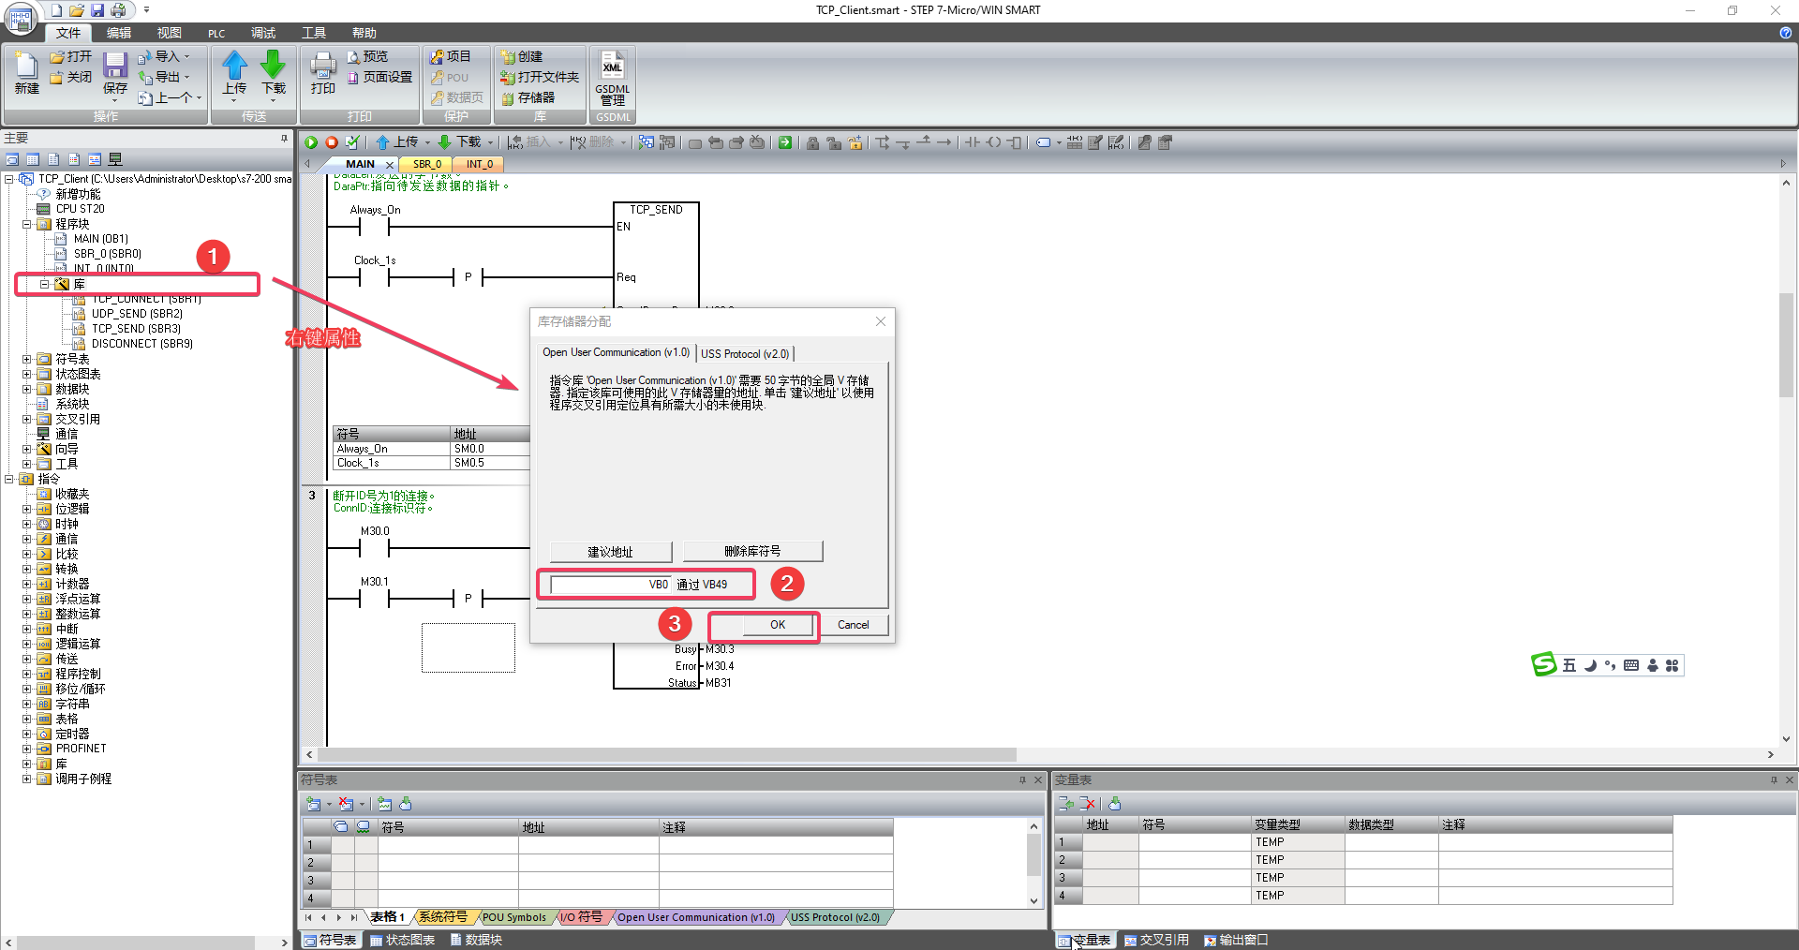Viewport: 1799px width, 950px height.
Task: Click the red Stop PLC toolbar icon
Action: [332, 142]
